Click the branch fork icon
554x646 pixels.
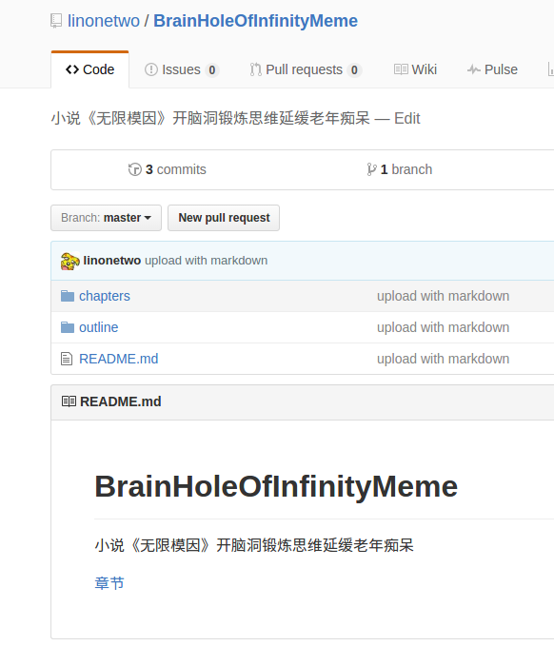371,169
